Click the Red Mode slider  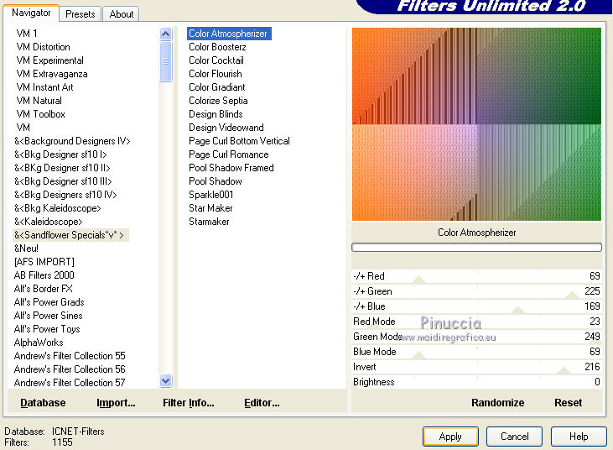[476, 322]
